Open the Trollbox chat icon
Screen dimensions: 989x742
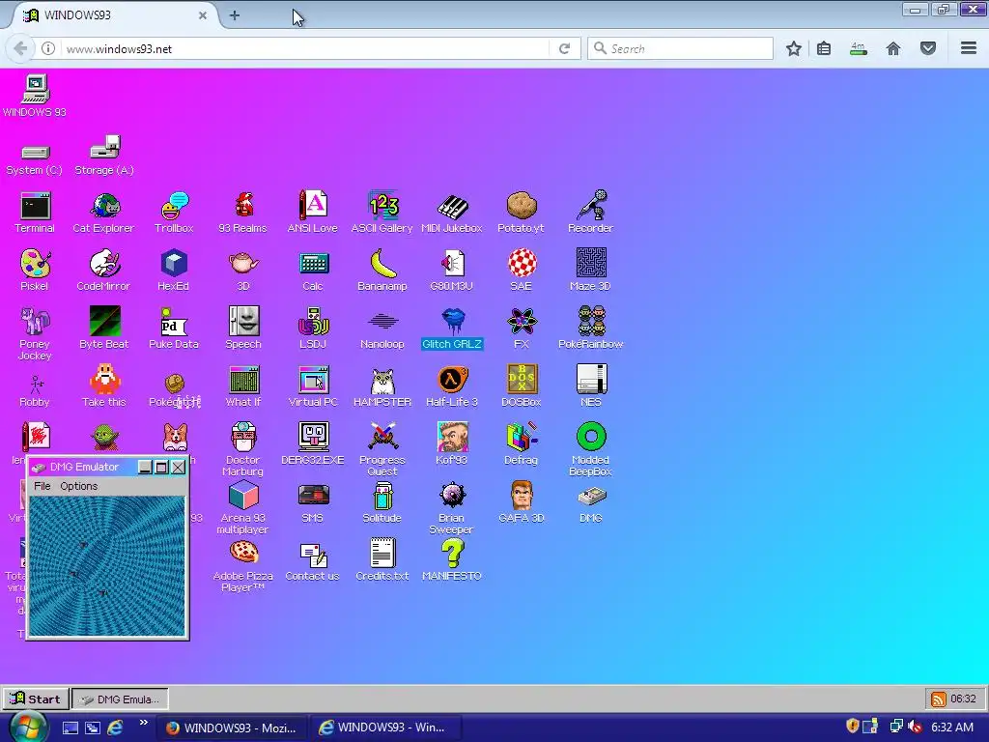pos(174,212)
